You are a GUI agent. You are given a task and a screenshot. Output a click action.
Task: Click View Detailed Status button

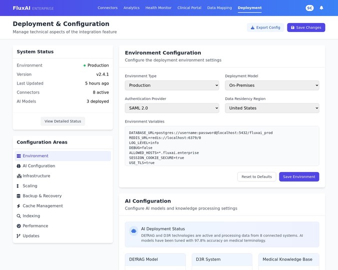click(x=63, y=121)
